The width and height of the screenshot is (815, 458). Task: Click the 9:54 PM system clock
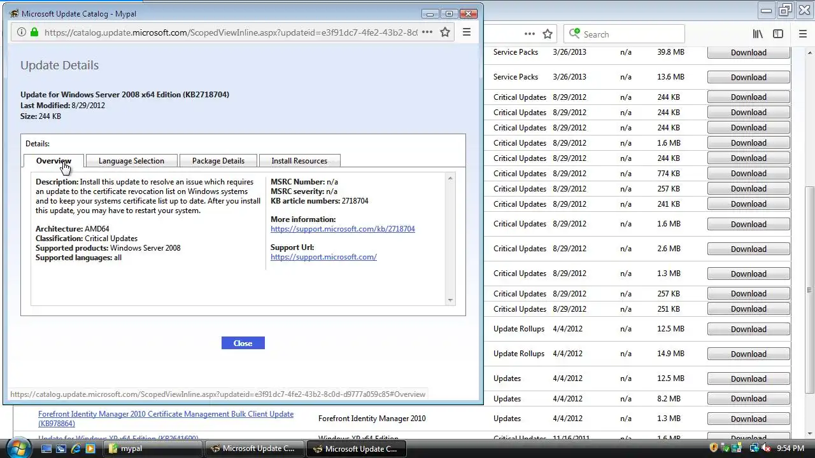tap(791, 448)
